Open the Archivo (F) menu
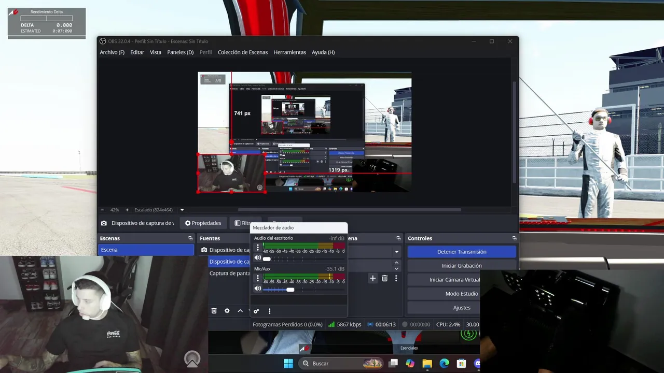 112,52
